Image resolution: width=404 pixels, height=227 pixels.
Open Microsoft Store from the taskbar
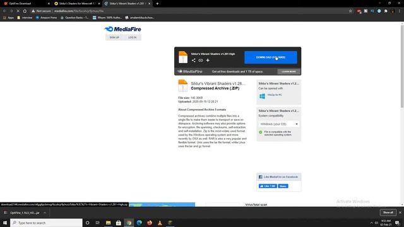(119, 223)
